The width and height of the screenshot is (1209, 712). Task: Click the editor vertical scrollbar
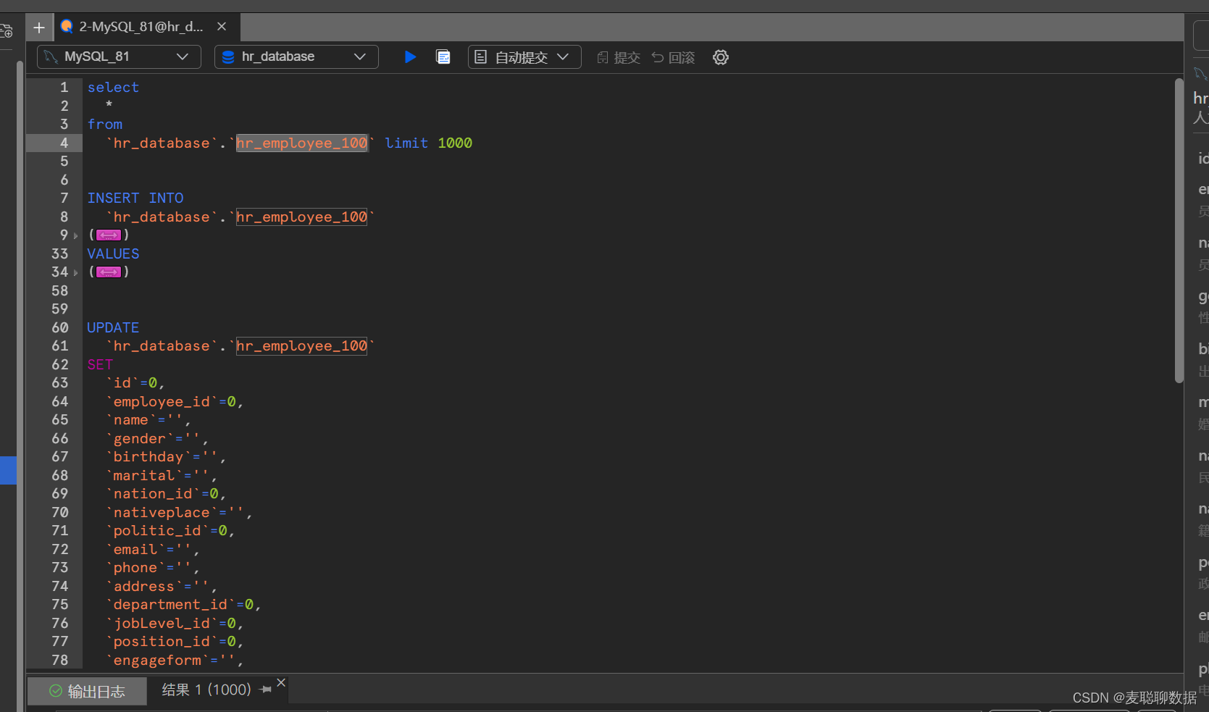[1179, 230]
